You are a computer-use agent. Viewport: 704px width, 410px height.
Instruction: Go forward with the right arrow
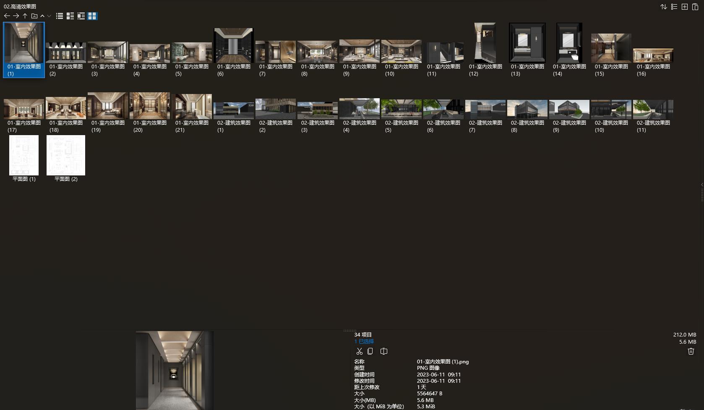(x=16, y=16)
